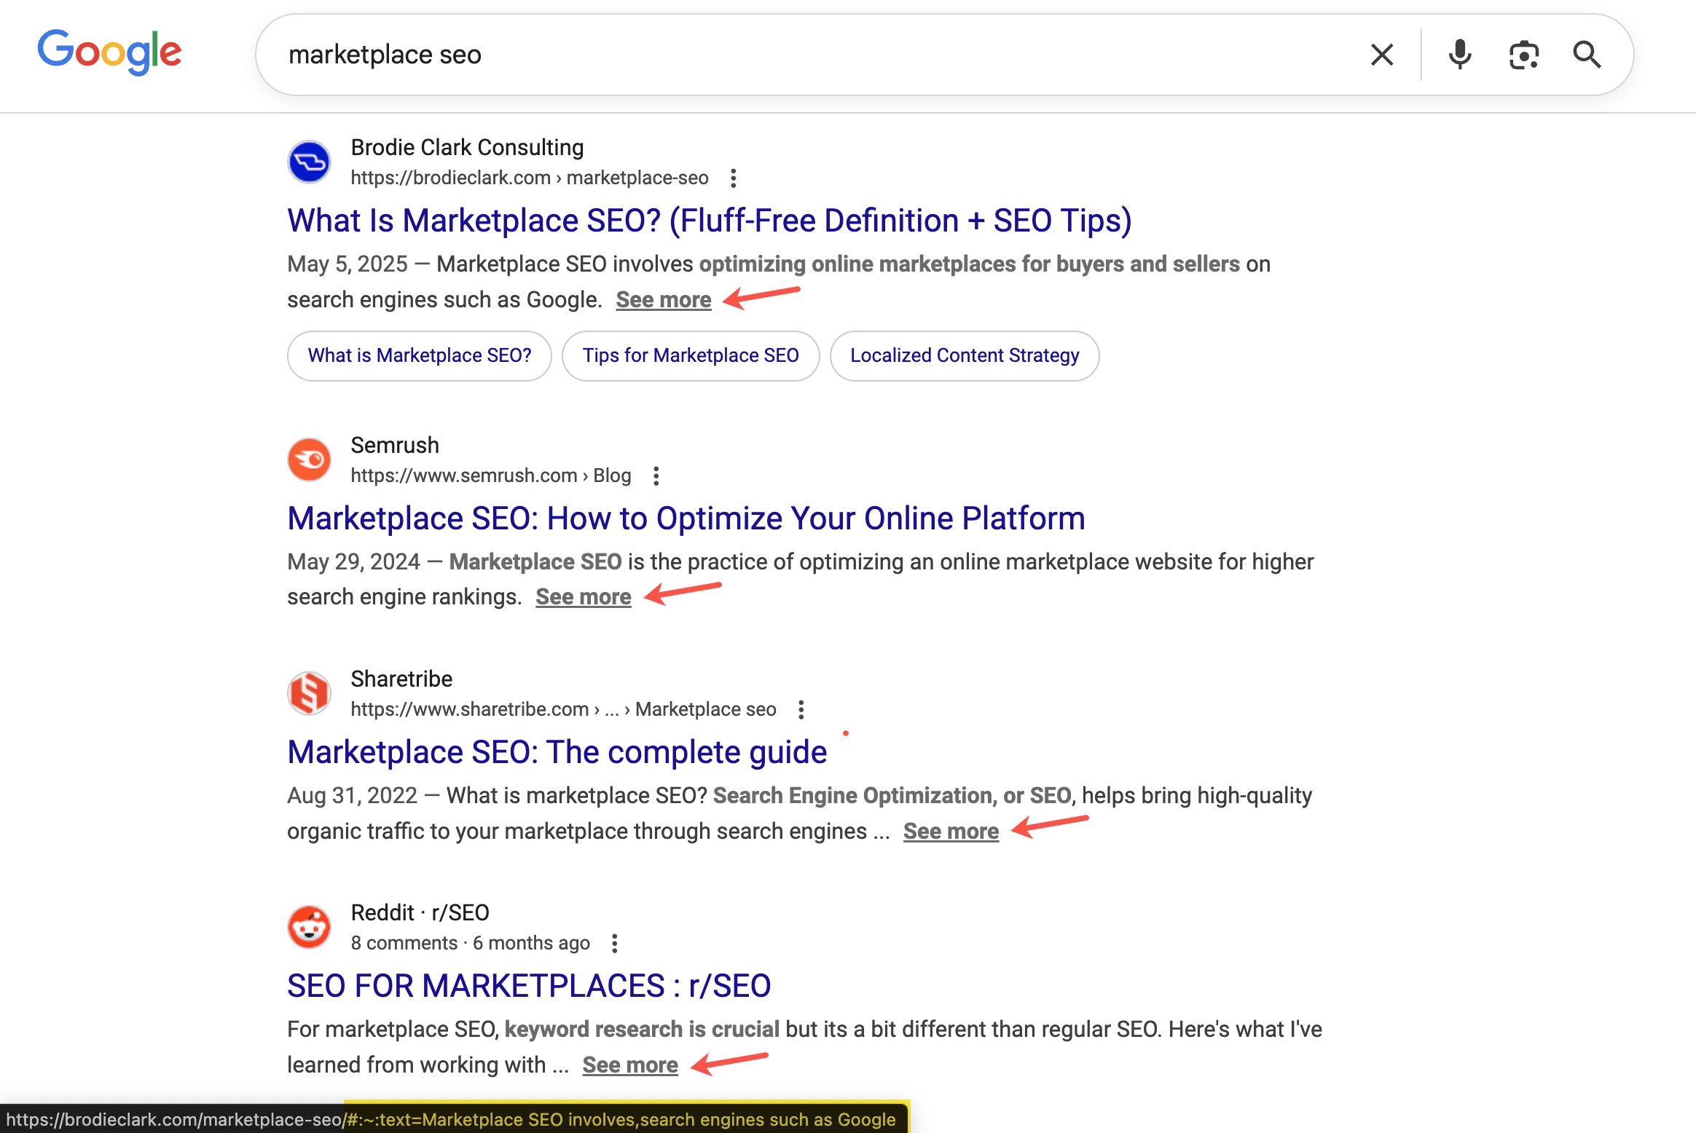Click the Reddit favicon

309,927
